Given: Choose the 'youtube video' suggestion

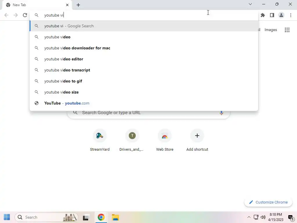Looking at the screenshot, I should [144, 37].
